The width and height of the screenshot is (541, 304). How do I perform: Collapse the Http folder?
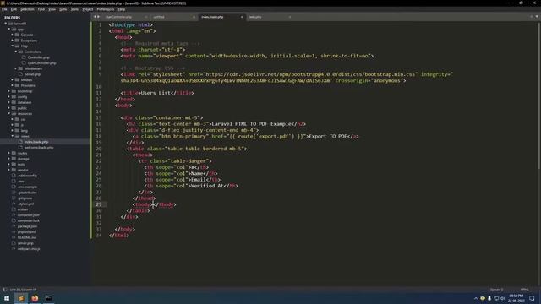(x=13, y=46)
